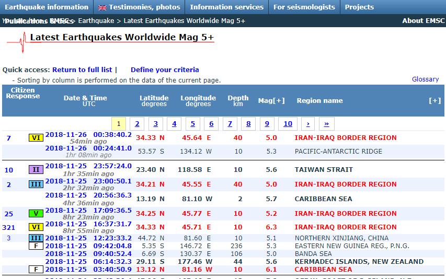Sort by Longitude degrees column

coord(198,101)
